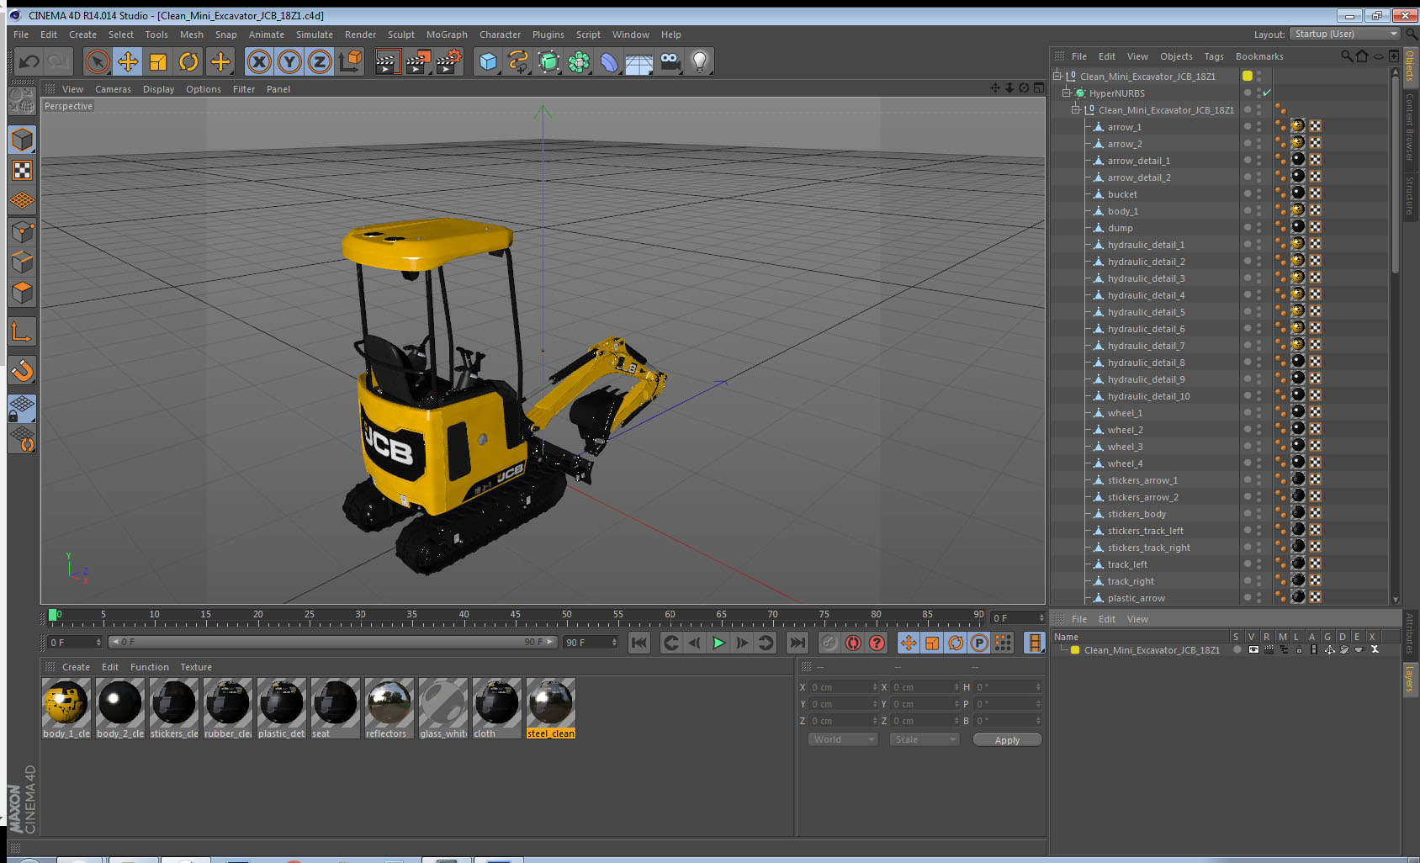Image resolution: width=1420 pixels, height=863 pixels.
Task: Open Material Manager Texture menu
Action: coord(196,667)
